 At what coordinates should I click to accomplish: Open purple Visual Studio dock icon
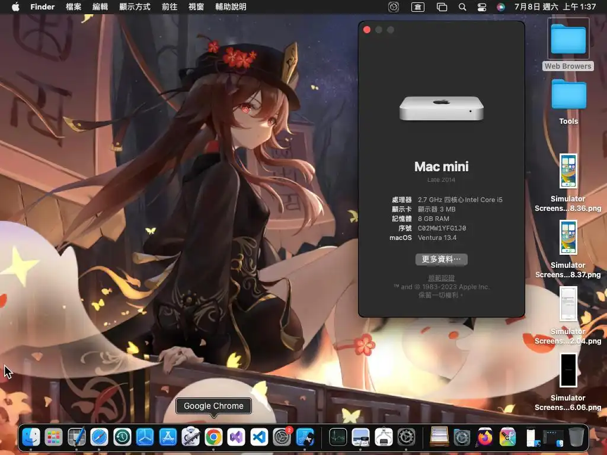237,437
